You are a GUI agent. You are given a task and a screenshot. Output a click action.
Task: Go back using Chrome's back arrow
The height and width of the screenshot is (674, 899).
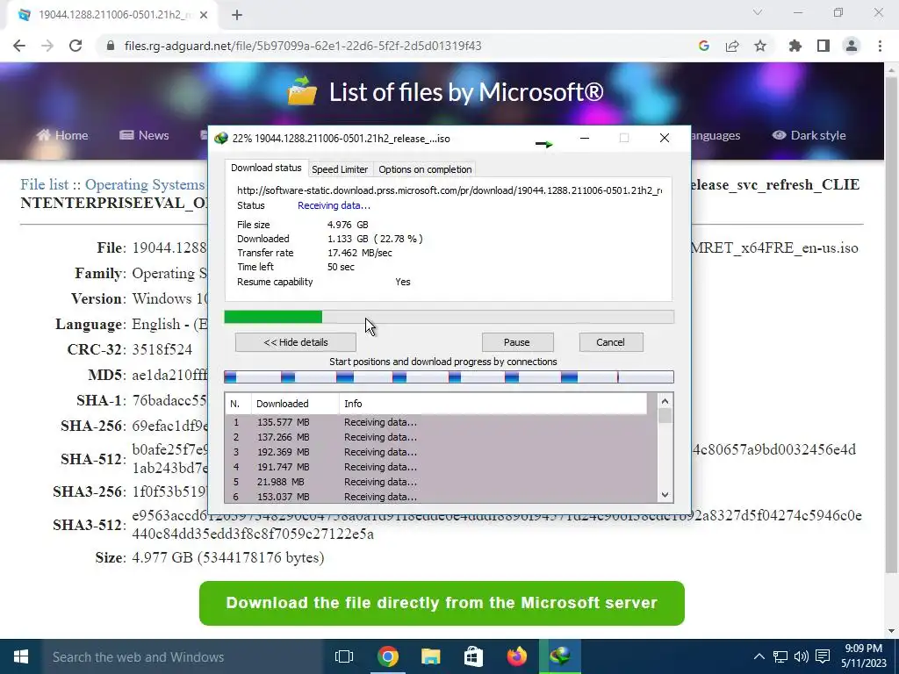click(x=19, y=46)
